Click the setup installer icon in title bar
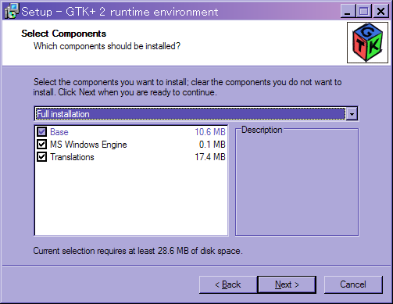 coord(12,12)
